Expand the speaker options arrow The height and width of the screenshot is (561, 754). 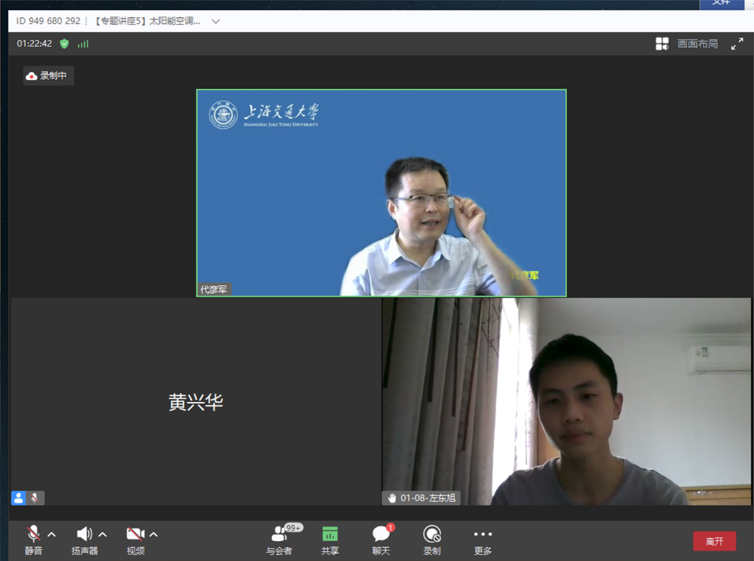tap(102, 535)
